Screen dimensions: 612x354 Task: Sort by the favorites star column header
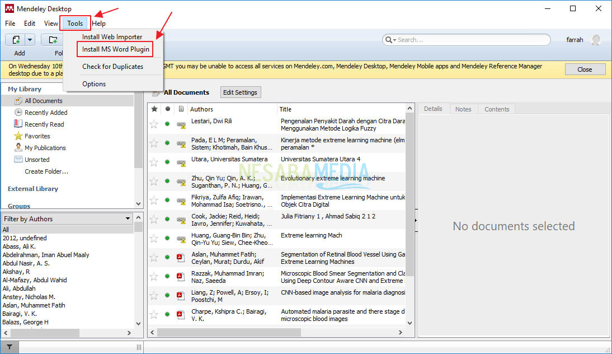tap(154, 109)
